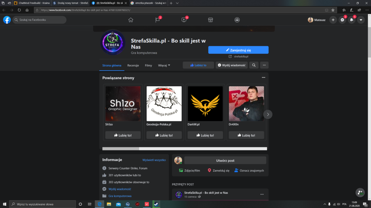The height and width of the screenshot is (208, 371).
Task: Click the Utwórz post button
Action: 225,161
